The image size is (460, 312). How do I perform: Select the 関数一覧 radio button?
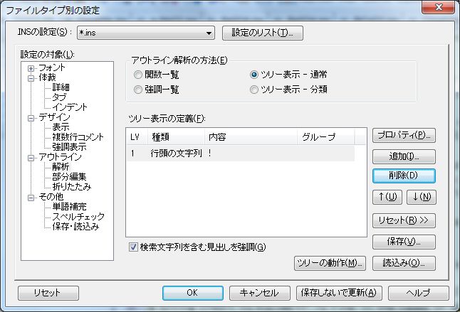click(x=138, y=75)
